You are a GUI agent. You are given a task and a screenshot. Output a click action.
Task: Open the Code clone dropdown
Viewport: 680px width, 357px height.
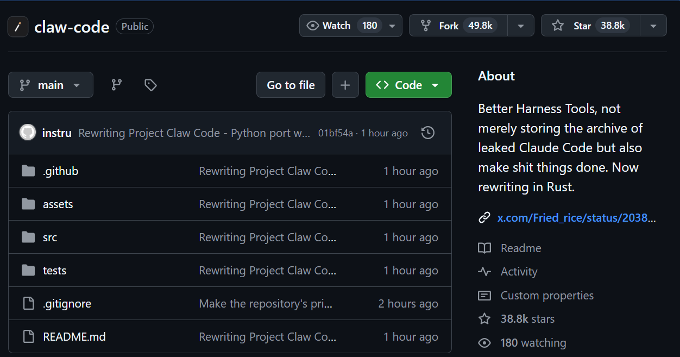point(408,85)
